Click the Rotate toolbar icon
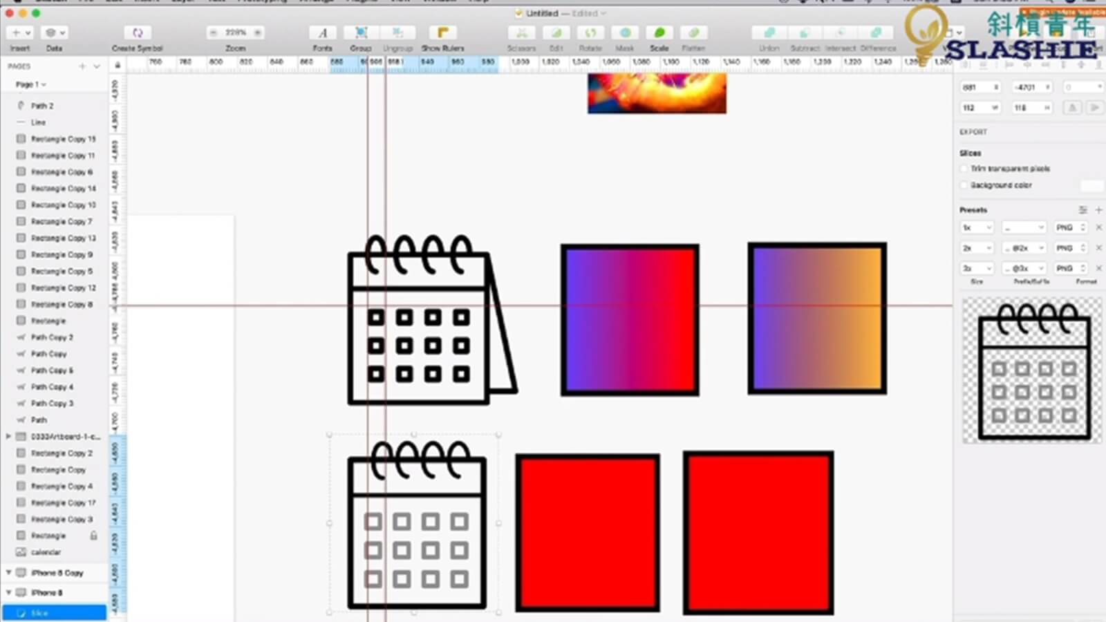The width and height of the screenshot is (1106, 622). pyautogui.click(x=590, y=32)
